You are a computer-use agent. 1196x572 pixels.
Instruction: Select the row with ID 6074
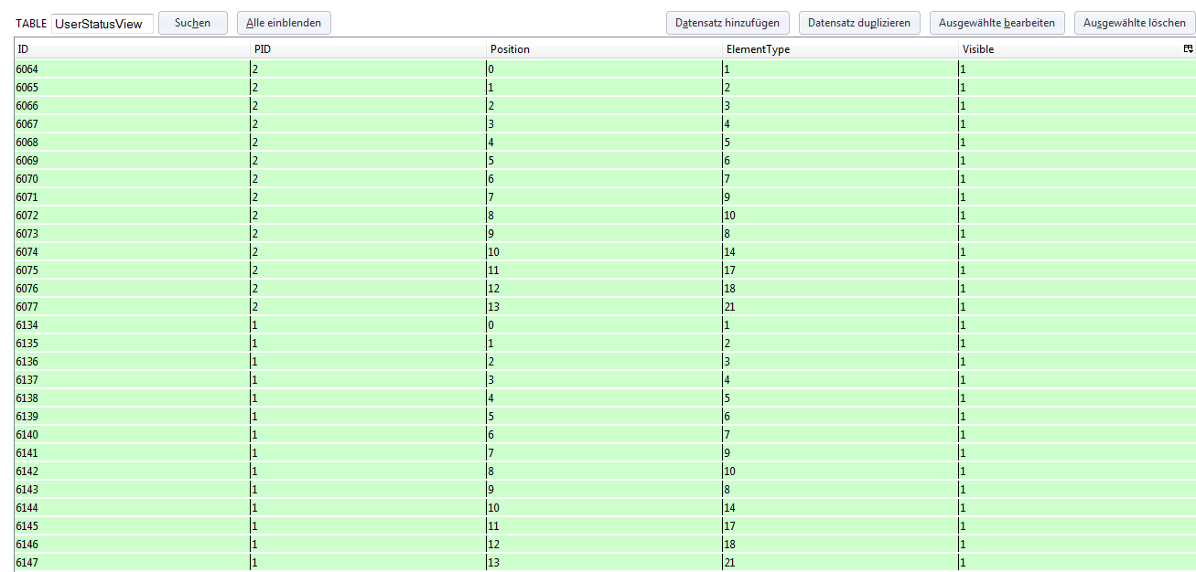click(605, 252)
